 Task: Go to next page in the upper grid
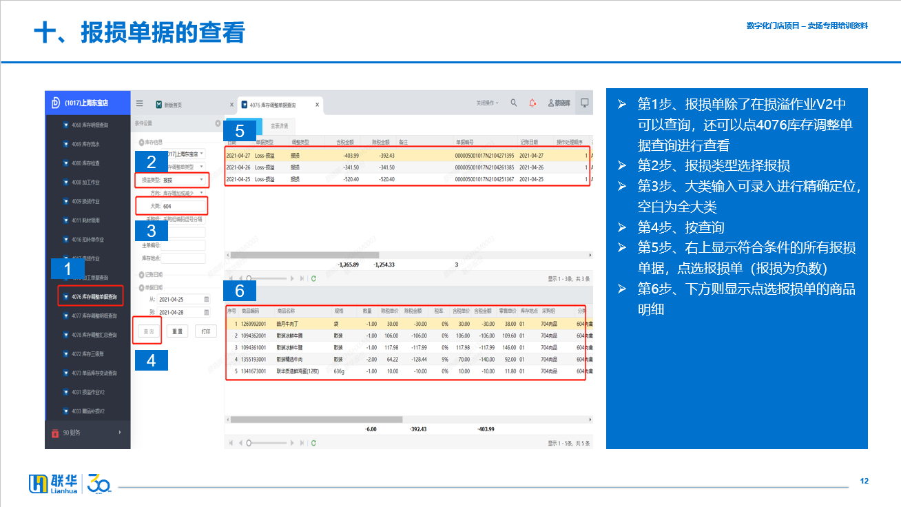click(x=292, y=278)
